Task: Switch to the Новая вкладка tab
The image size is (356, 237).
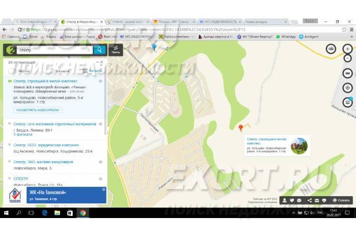Action: pos(266,22)
